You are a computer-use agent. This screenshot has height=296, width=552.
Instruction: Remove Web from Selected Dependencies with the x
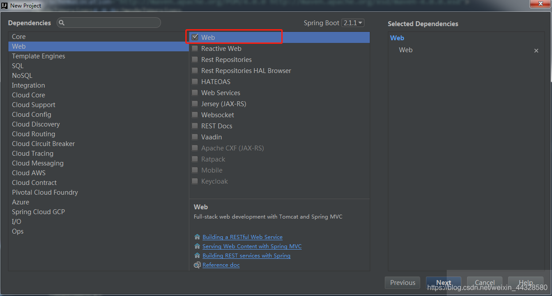coord(536,50)
